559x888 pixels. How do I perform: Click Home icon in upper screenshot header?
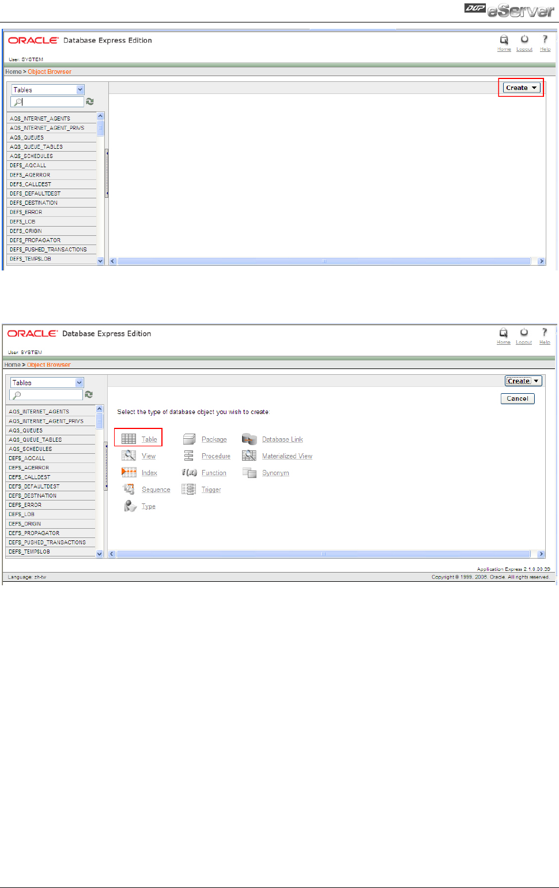(504, 39)
